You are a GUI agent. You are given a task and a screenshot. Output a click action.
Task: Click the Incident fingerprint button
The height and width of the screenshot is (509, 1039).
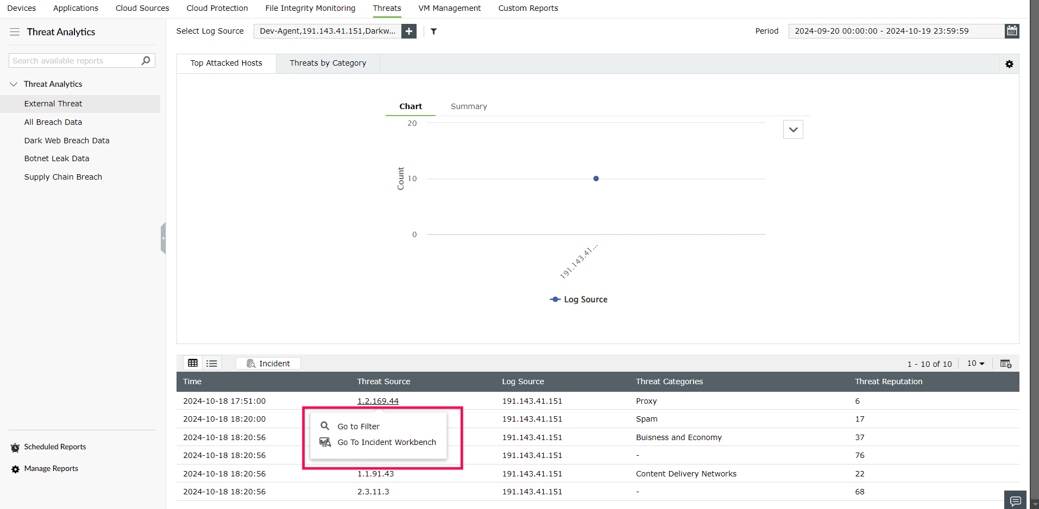[x=268, y=363]
